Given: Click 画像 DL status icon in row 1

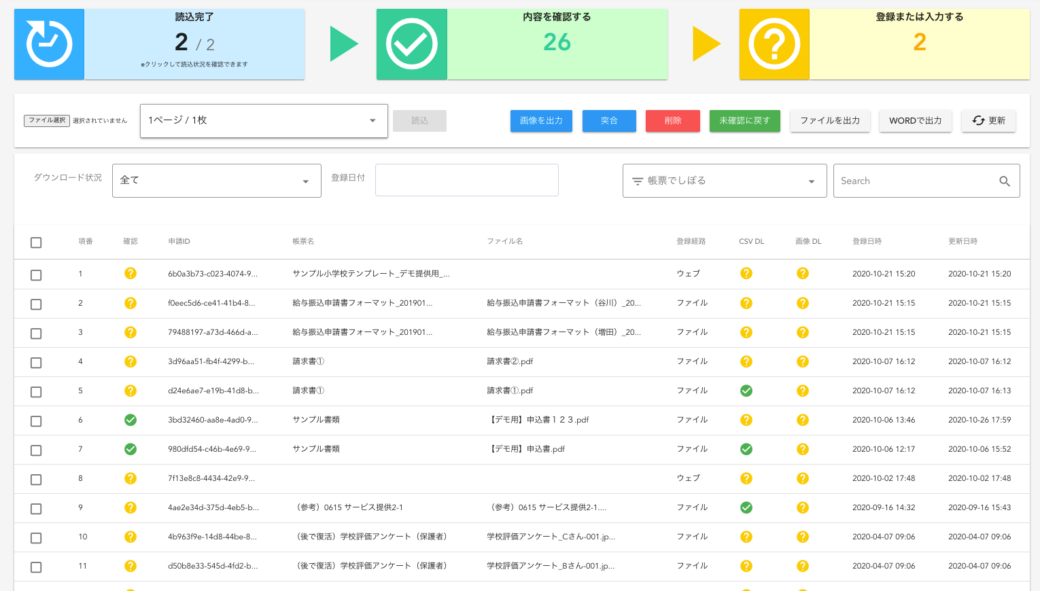Looking at the screenshot, I should pos(803,273).
